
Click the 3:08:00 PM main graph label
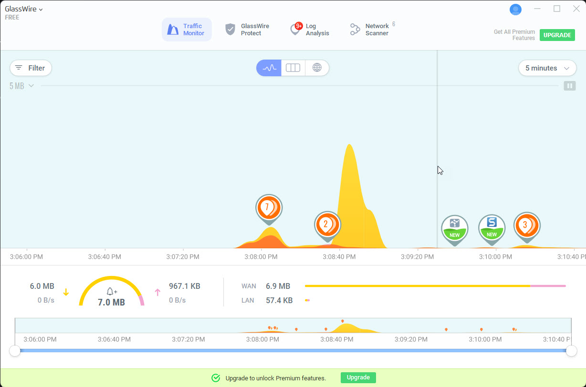[x=261, y=256]
